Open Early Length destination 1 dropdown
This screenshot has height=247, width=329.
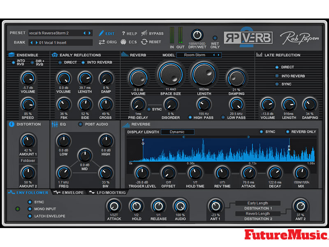tap(258, 203)
